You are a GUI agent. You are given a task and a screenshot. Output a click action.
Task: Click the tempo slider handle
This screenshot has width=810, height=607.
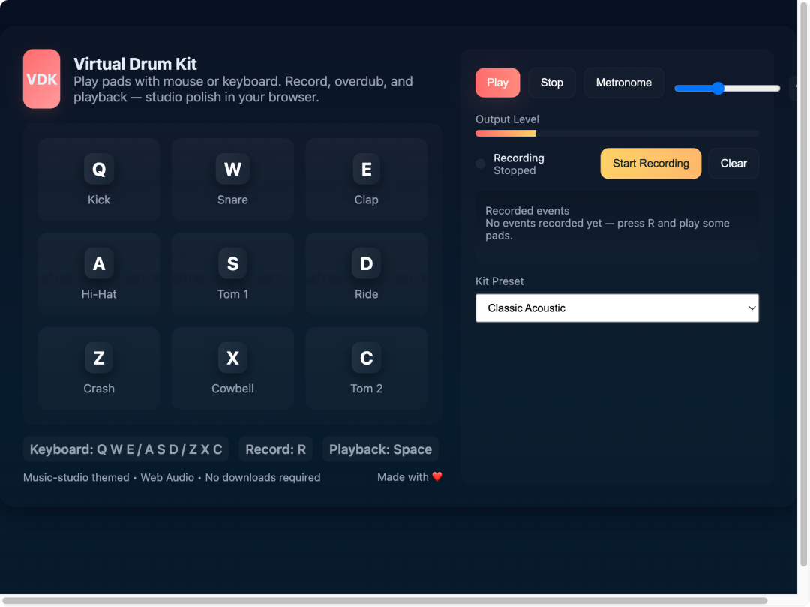(718, 89)
